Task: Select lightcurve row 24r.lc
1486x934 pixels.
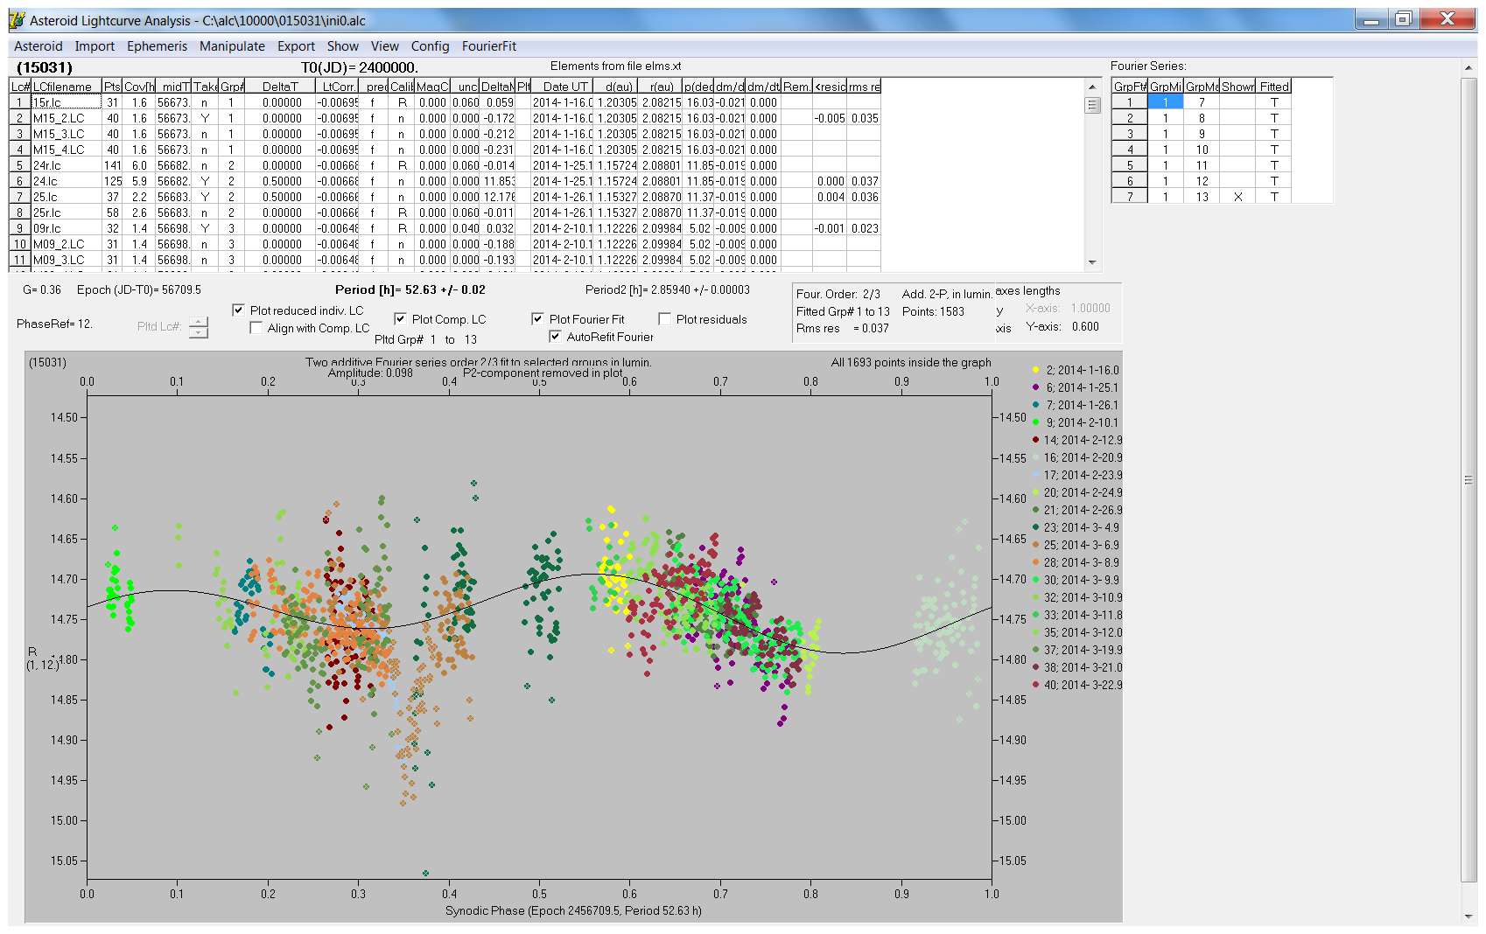Action: coord(445,165)
